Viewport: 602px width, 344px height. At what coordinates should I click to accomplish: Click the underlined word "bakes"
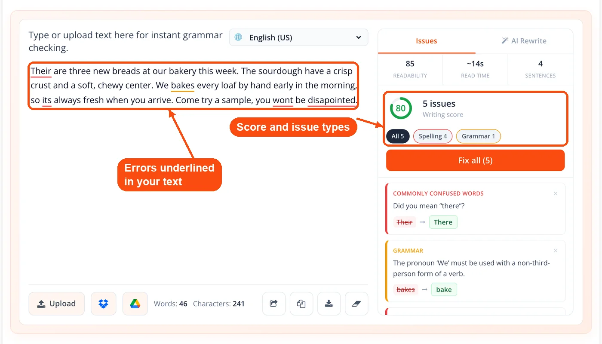tap(183, 86)
